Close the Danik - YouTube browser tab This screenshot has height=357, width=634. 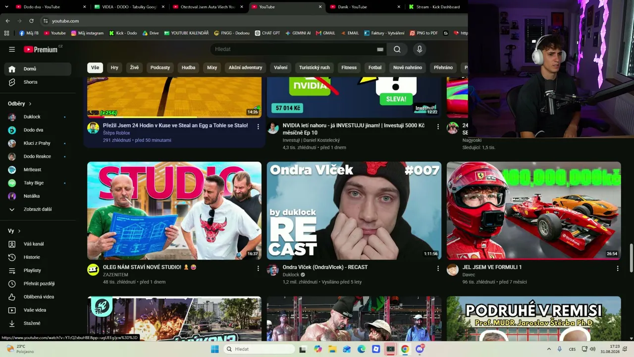coord(399,7)
